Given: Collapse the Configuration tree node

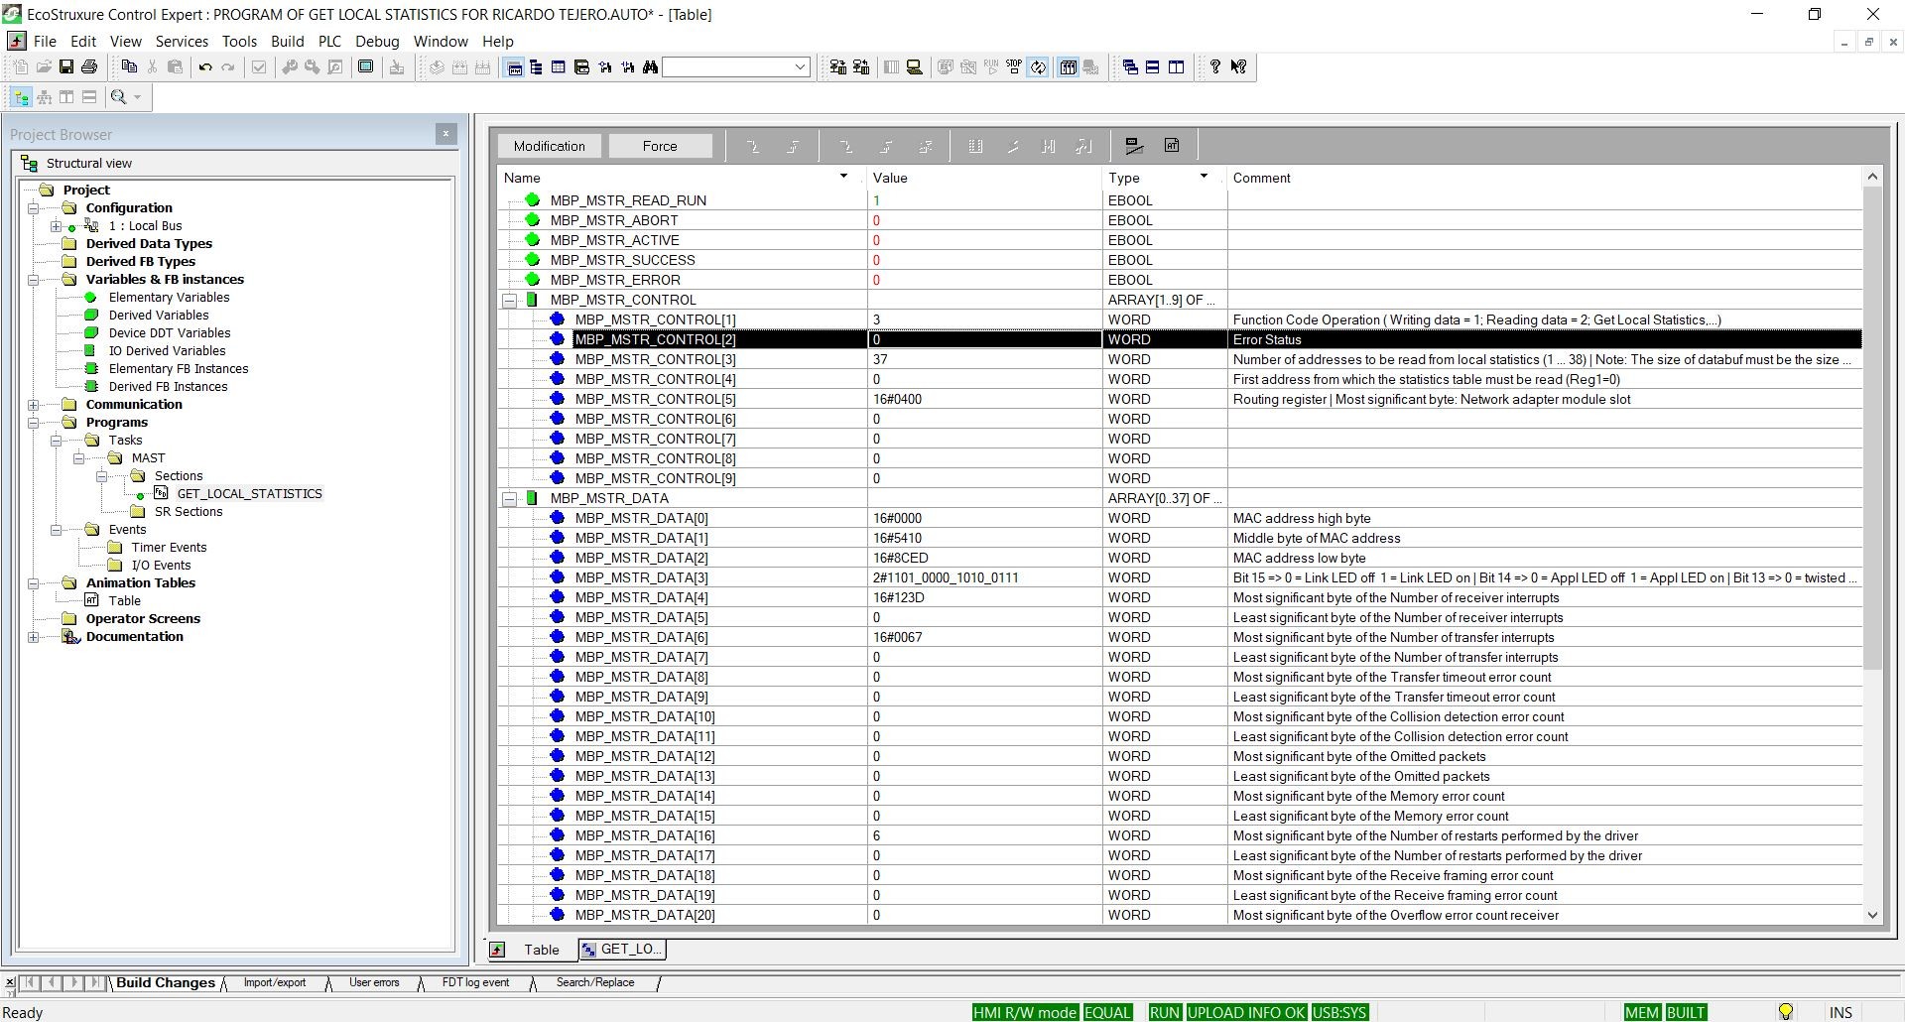Looking at the screenshot, I should 34,208.
